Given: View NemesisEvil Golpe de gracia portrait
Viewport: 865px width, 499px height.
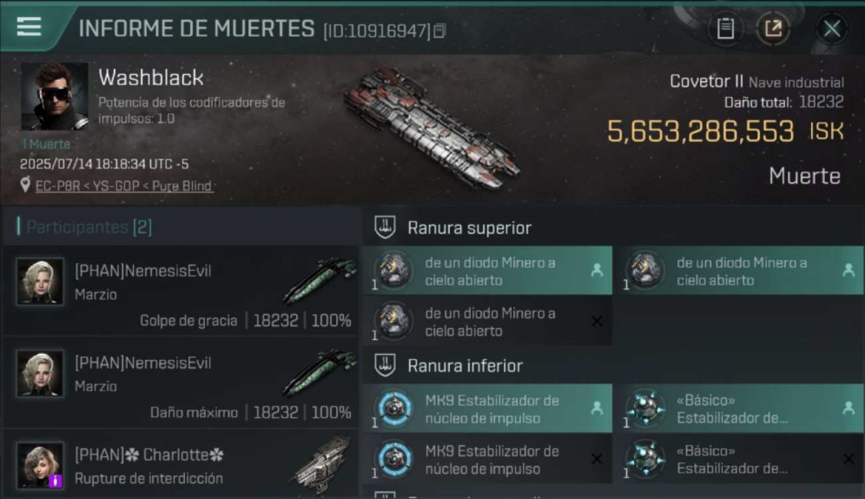Looking at the screenshot, I should coord(40,281).
